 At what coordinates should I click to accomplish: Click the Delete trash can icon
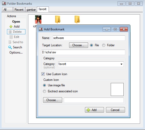point(10,32)
